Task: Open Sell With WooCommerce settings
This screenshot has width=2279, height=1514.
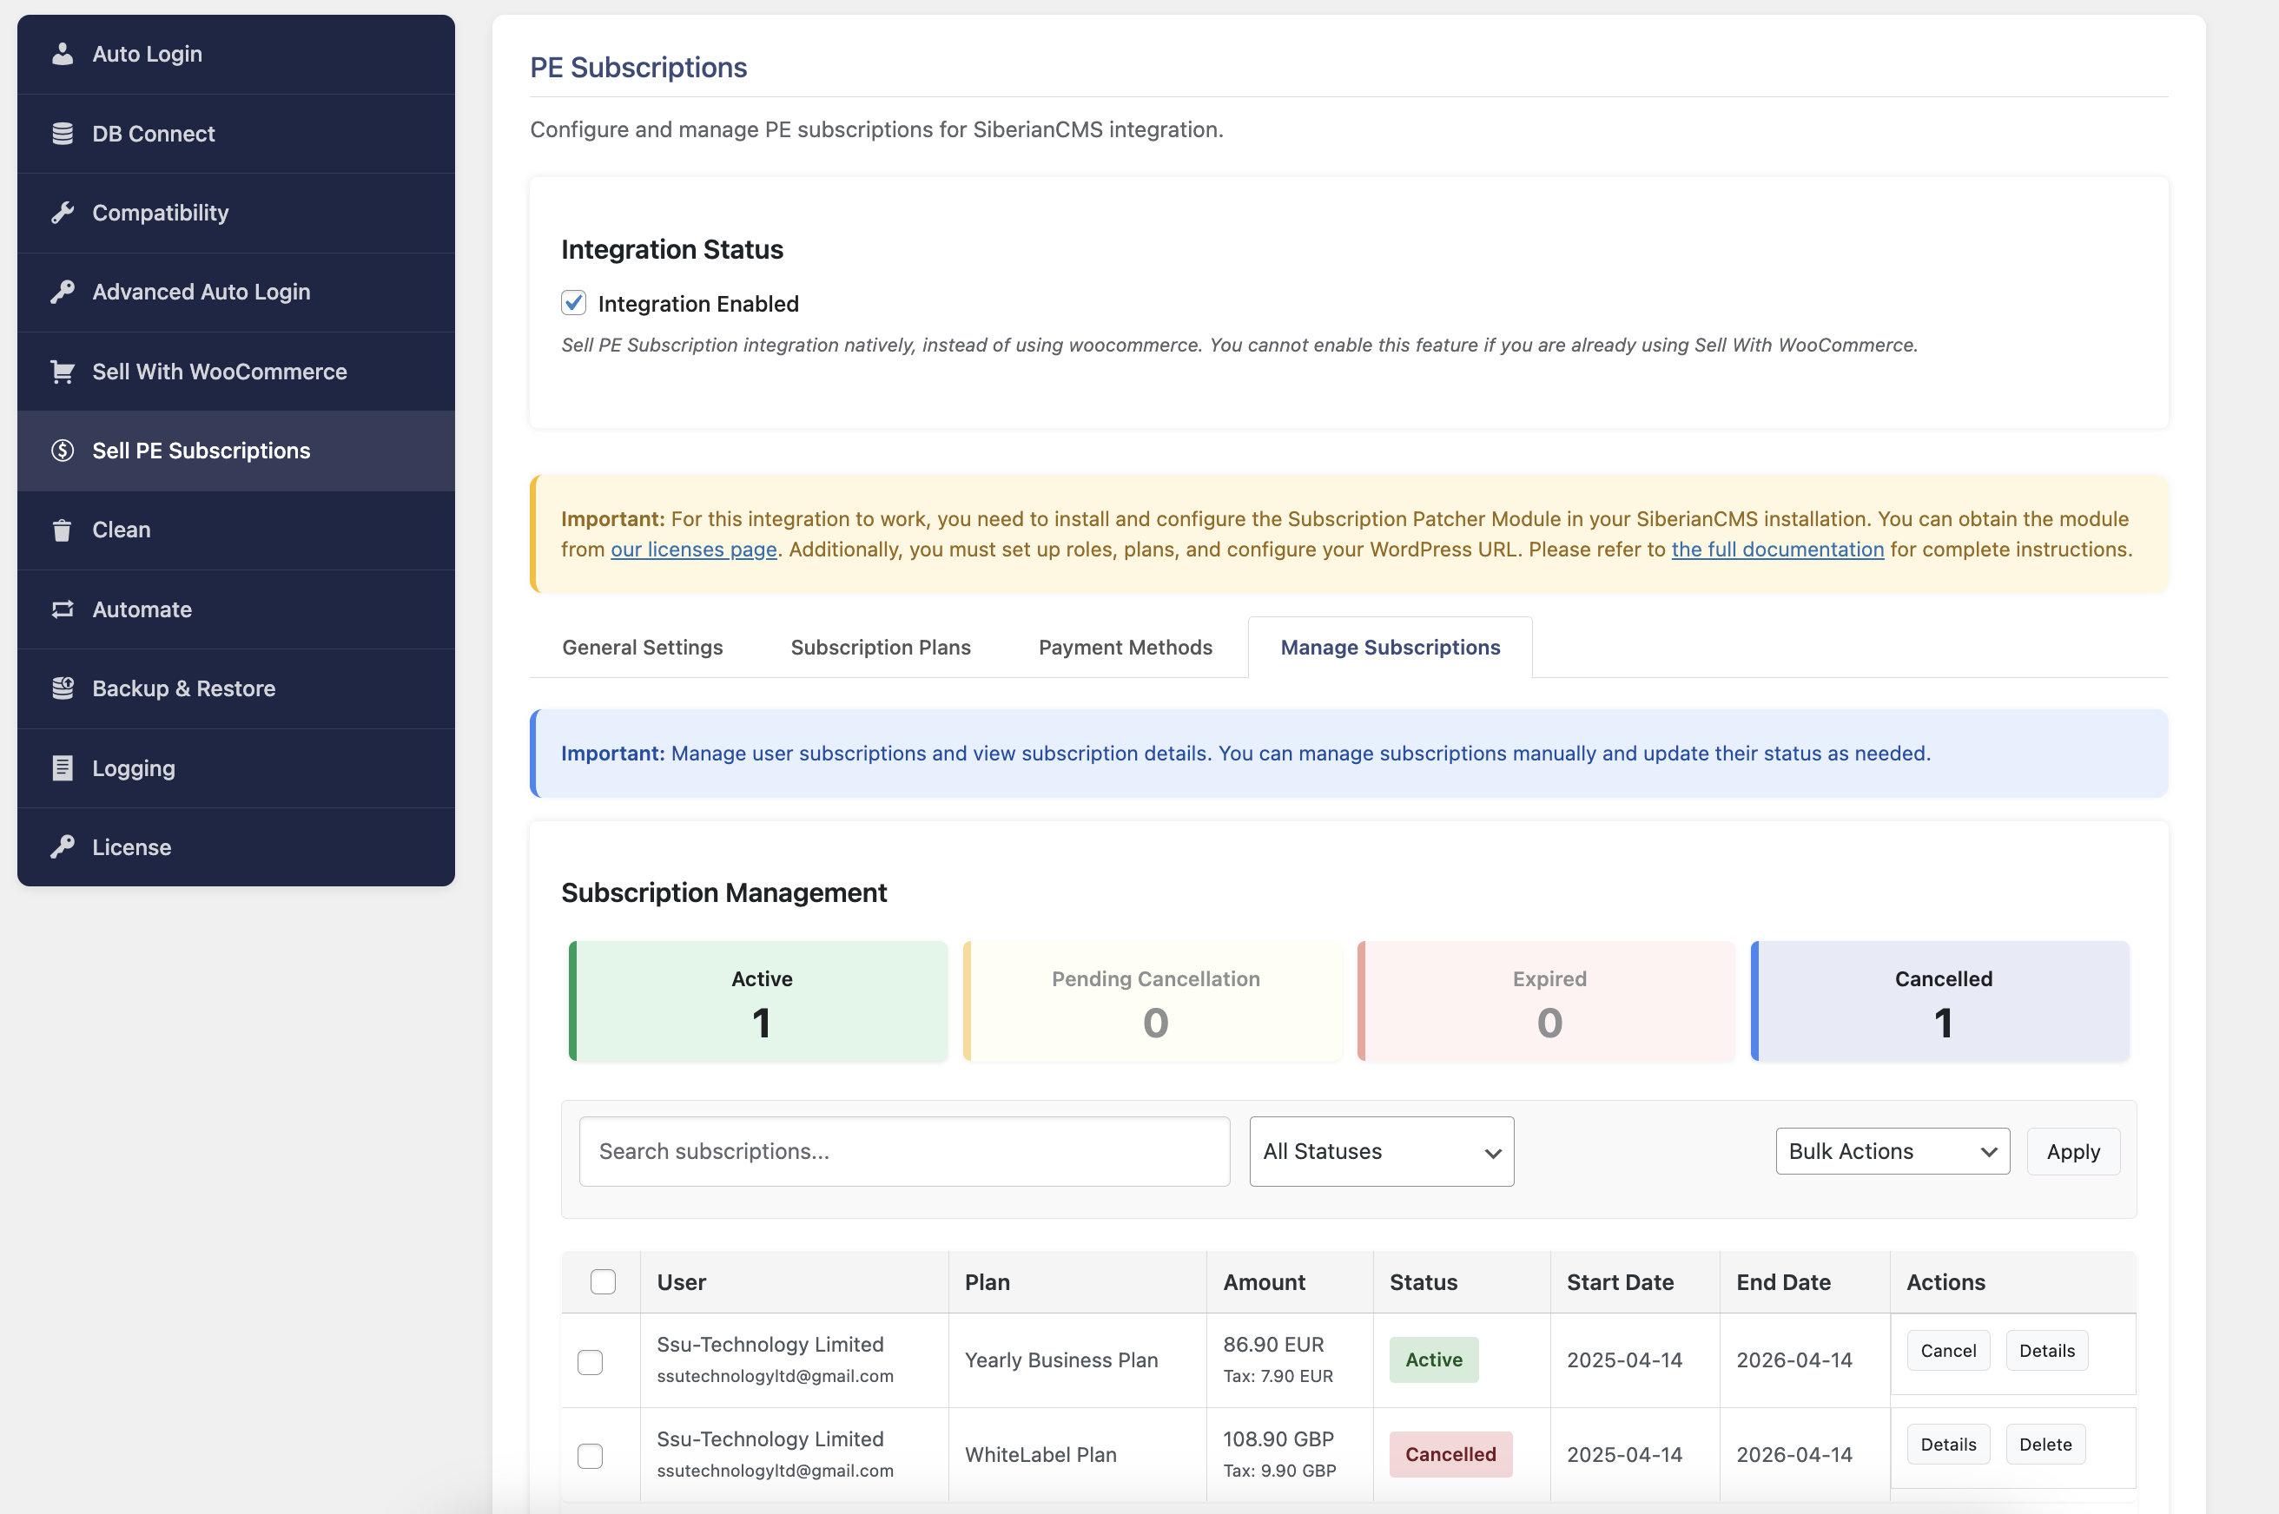Action: [x=235, y=372]
